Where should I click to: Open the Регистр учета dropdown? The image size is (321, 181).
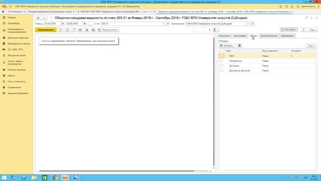(108, 30)
